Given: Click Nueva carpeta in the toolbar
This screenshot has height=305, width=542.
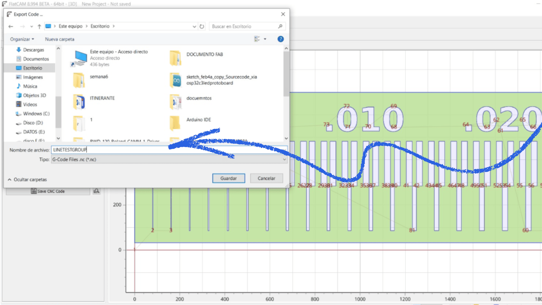Looking at the screenshot, I should pos(60,39).
